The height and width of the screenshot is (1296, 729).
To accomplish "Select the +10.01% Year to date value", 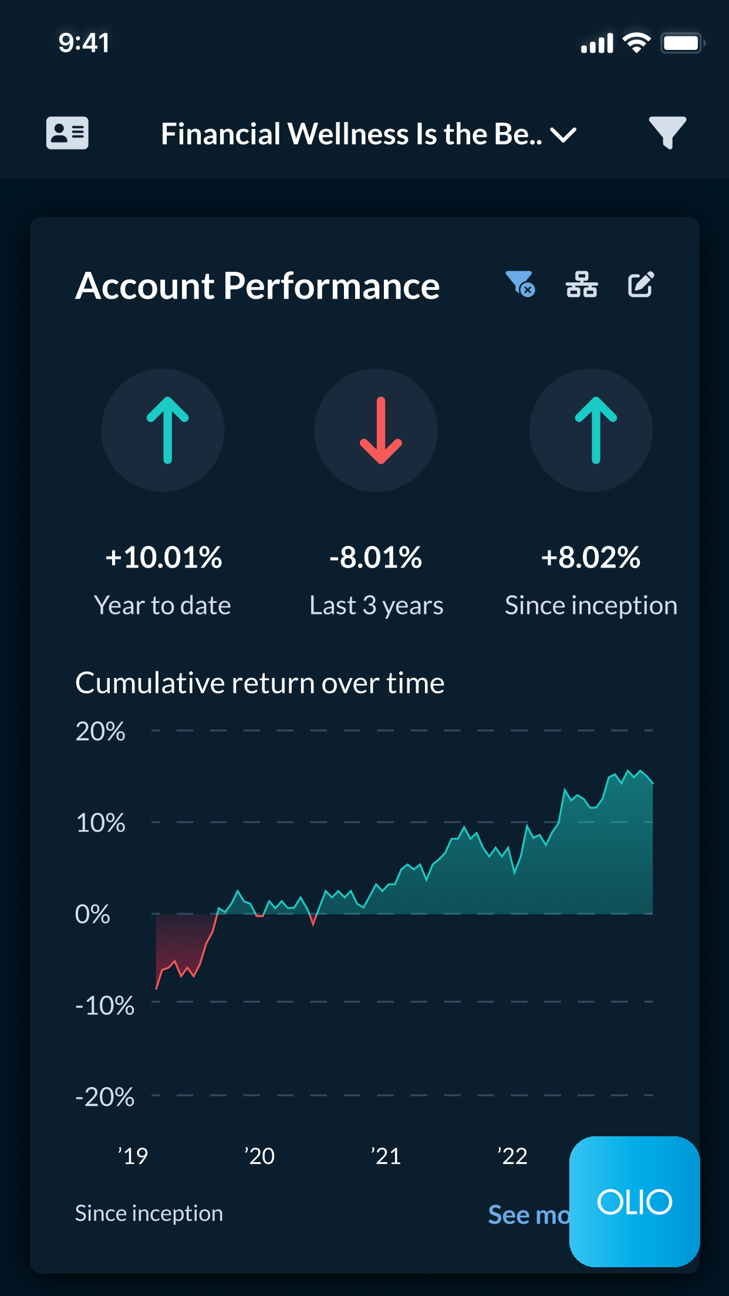I will point(163,557).
